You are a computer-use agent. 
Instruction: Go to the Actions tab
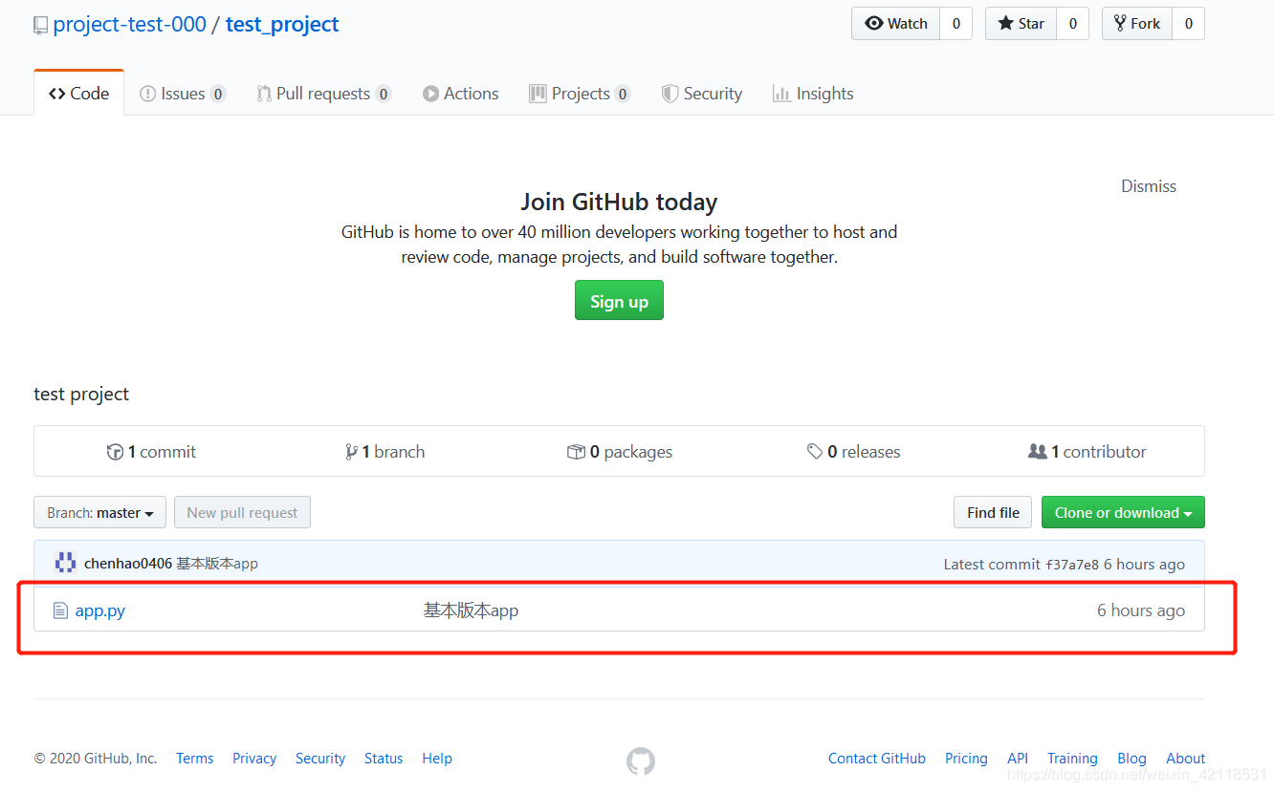[x=461, y=94]
